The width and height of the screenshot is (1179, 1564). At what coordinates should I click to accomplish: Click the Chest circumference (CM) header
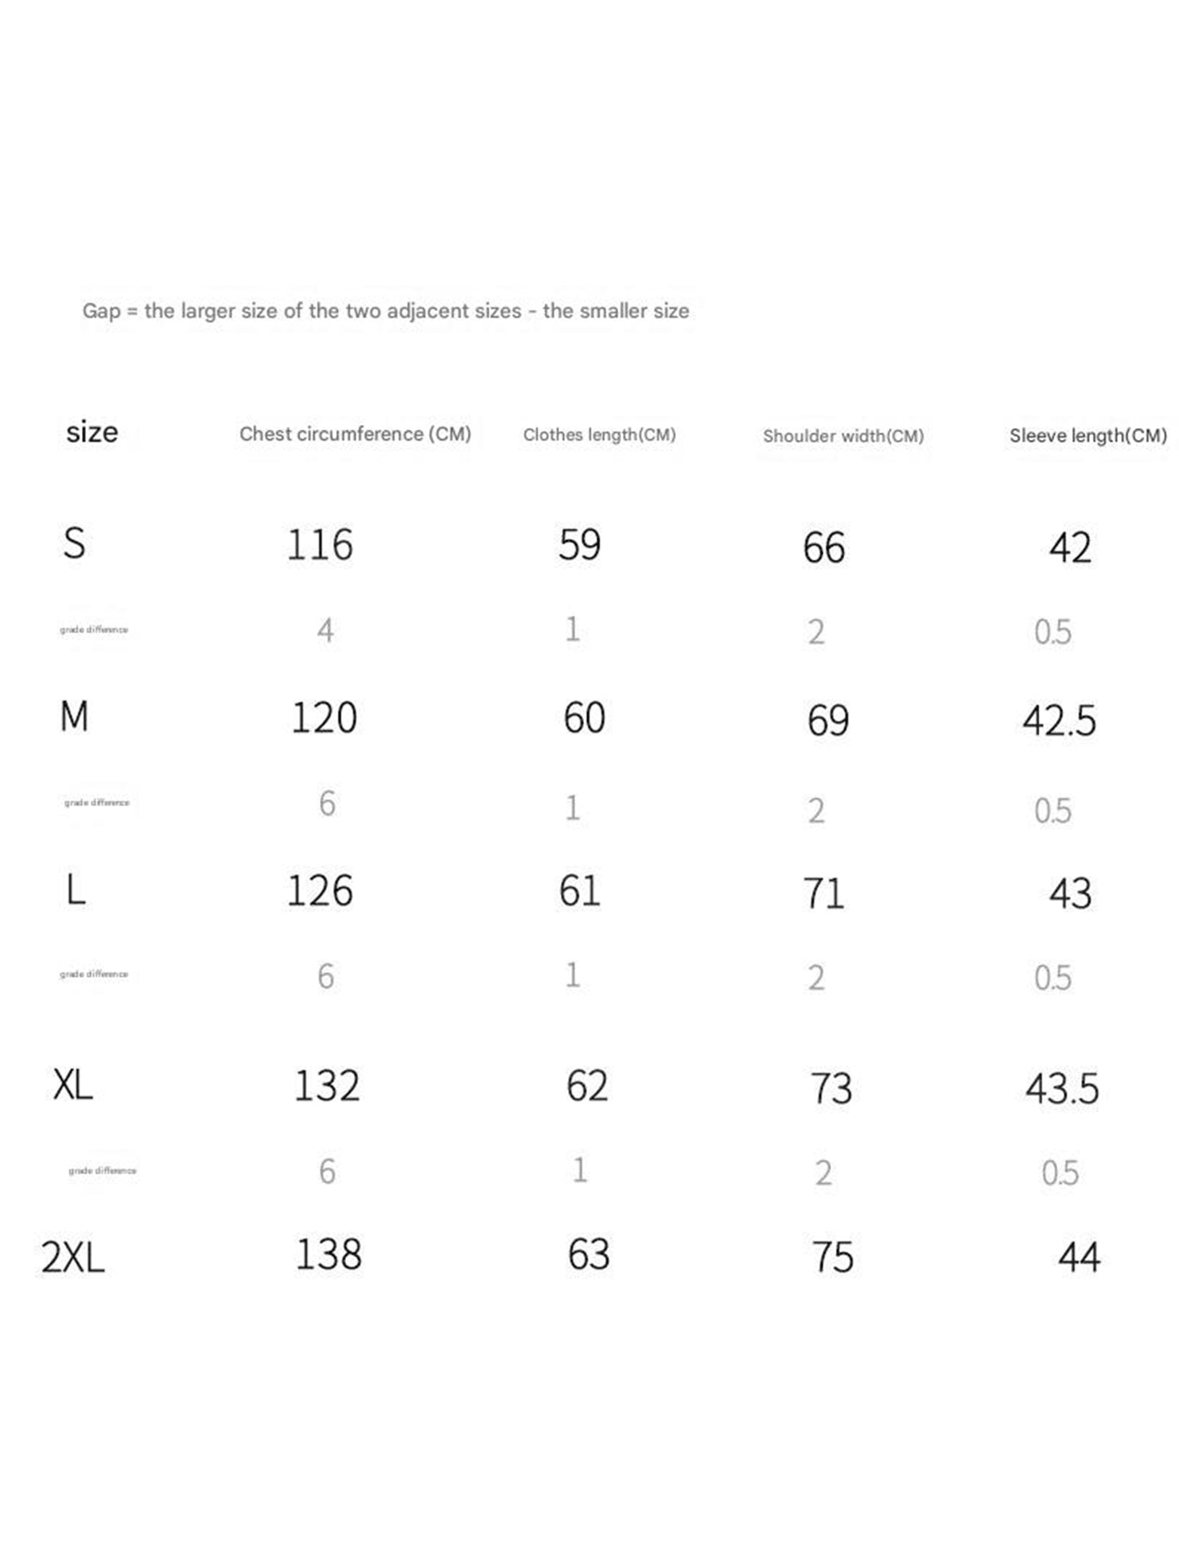tap(355, 434)
